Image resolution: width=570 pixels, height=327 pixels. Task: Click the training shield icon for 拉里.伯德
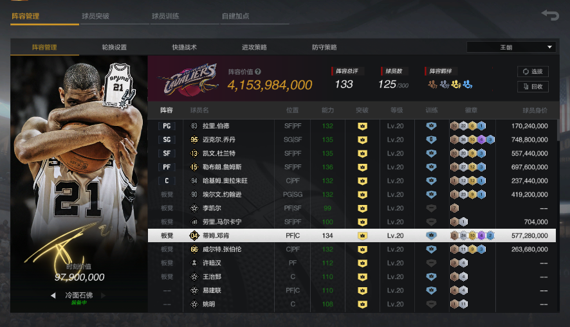coord(431,126)
